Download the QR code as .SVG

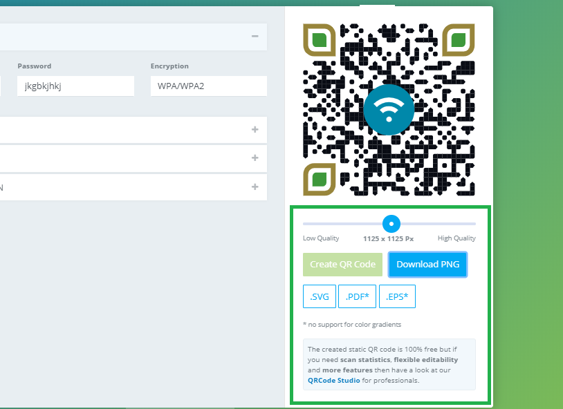coord(320,296)
